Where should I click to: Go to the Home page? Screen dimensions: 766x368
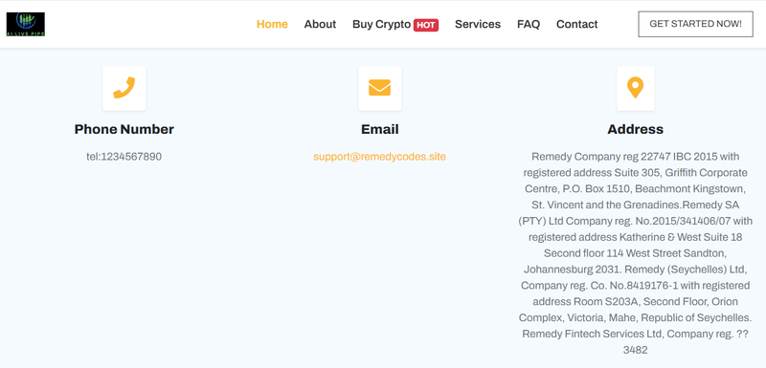click(x=272, y=24)
